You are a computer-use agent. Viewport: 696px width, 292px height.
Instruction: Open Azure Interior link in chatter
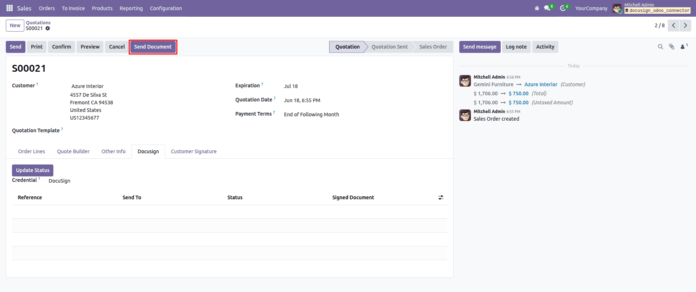pyautogui.click(x=541, y=84)
